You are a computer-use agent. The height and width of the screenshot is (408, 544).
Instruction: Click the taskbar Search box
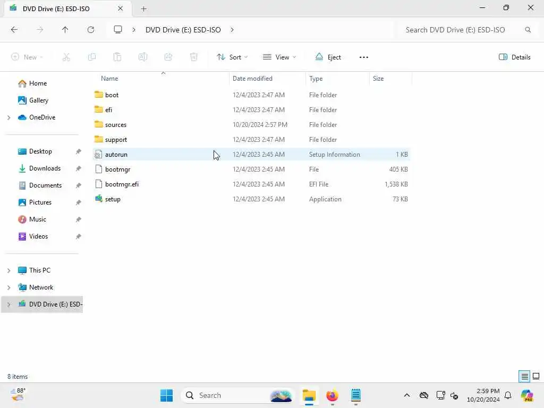click(x=237, y=395)
